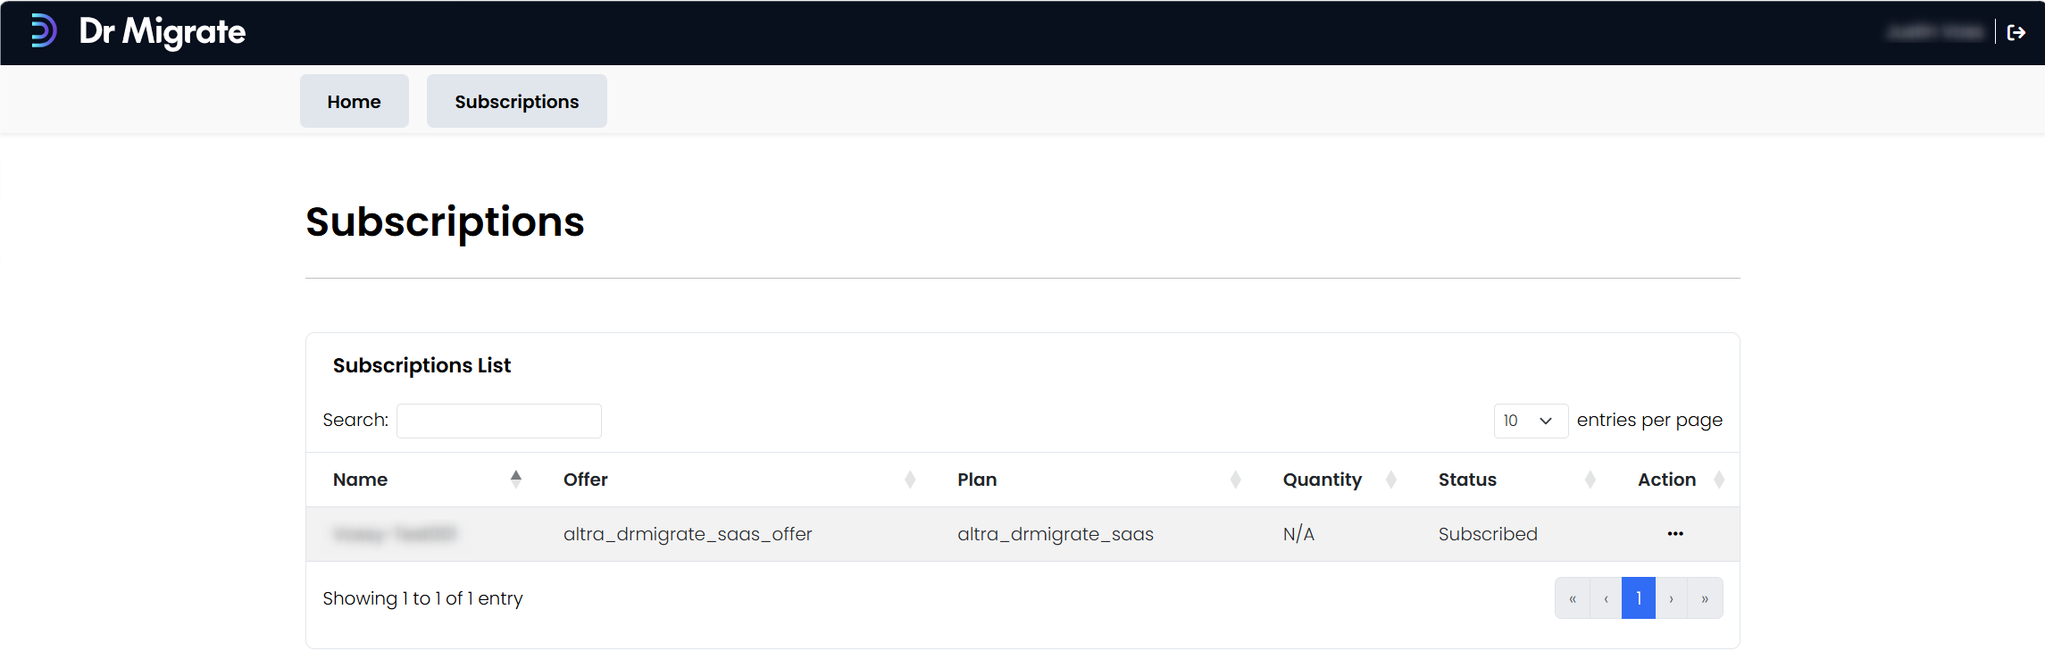Click the blurred subscription name cell

394,534
